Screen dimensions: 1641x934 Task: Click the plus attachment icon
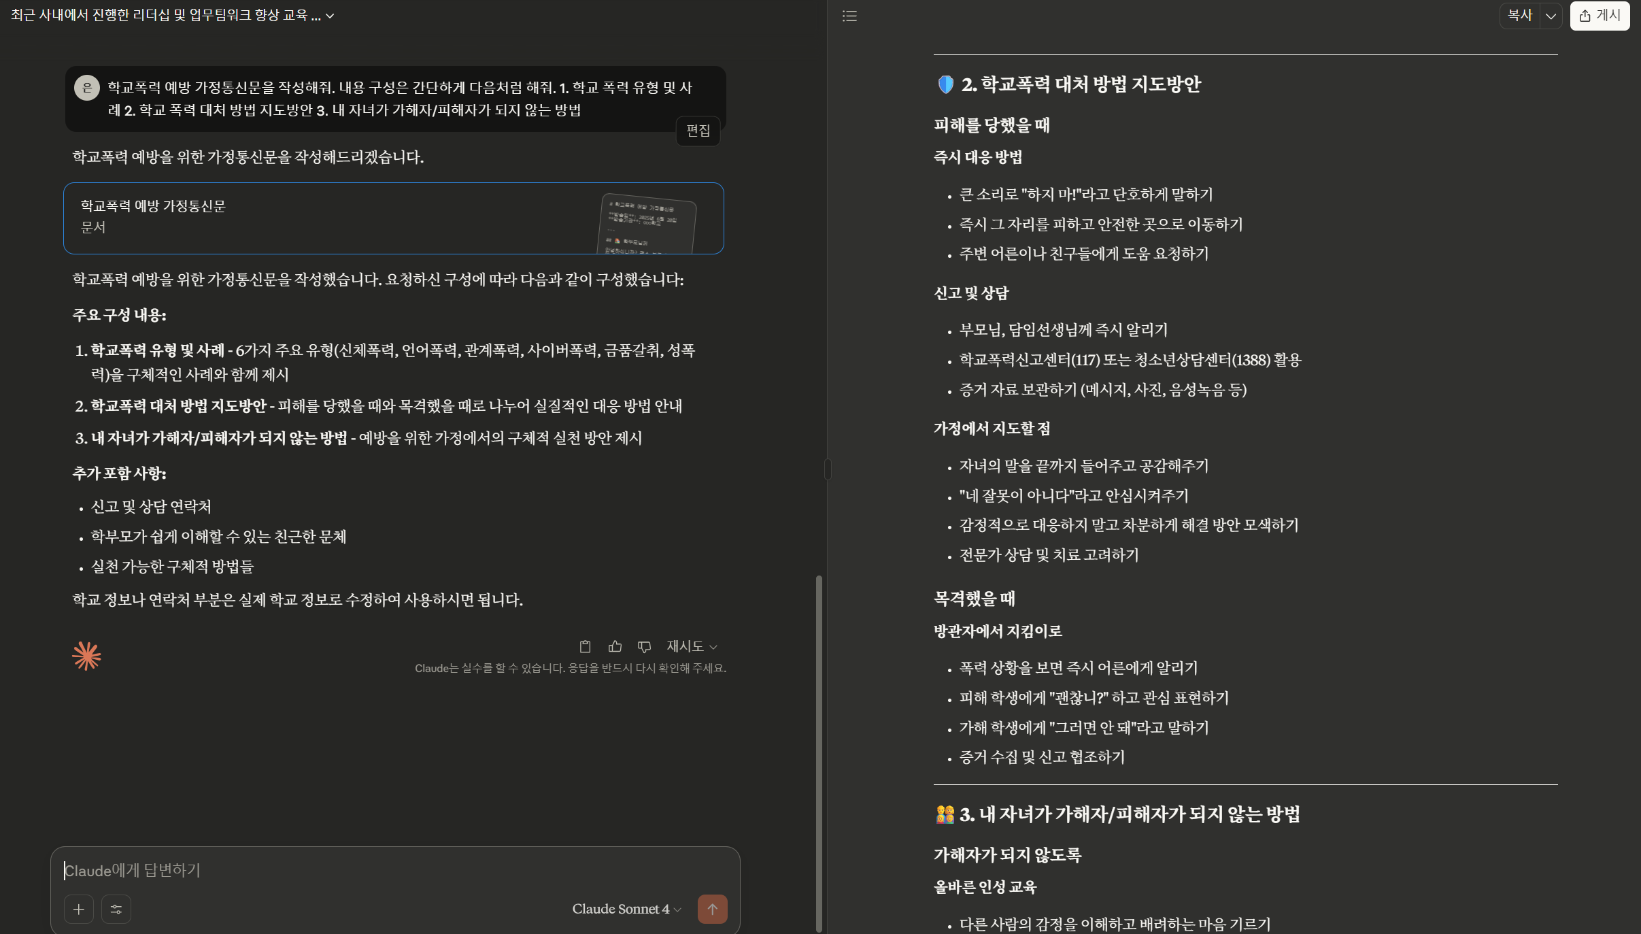click(x=79, y=909)
